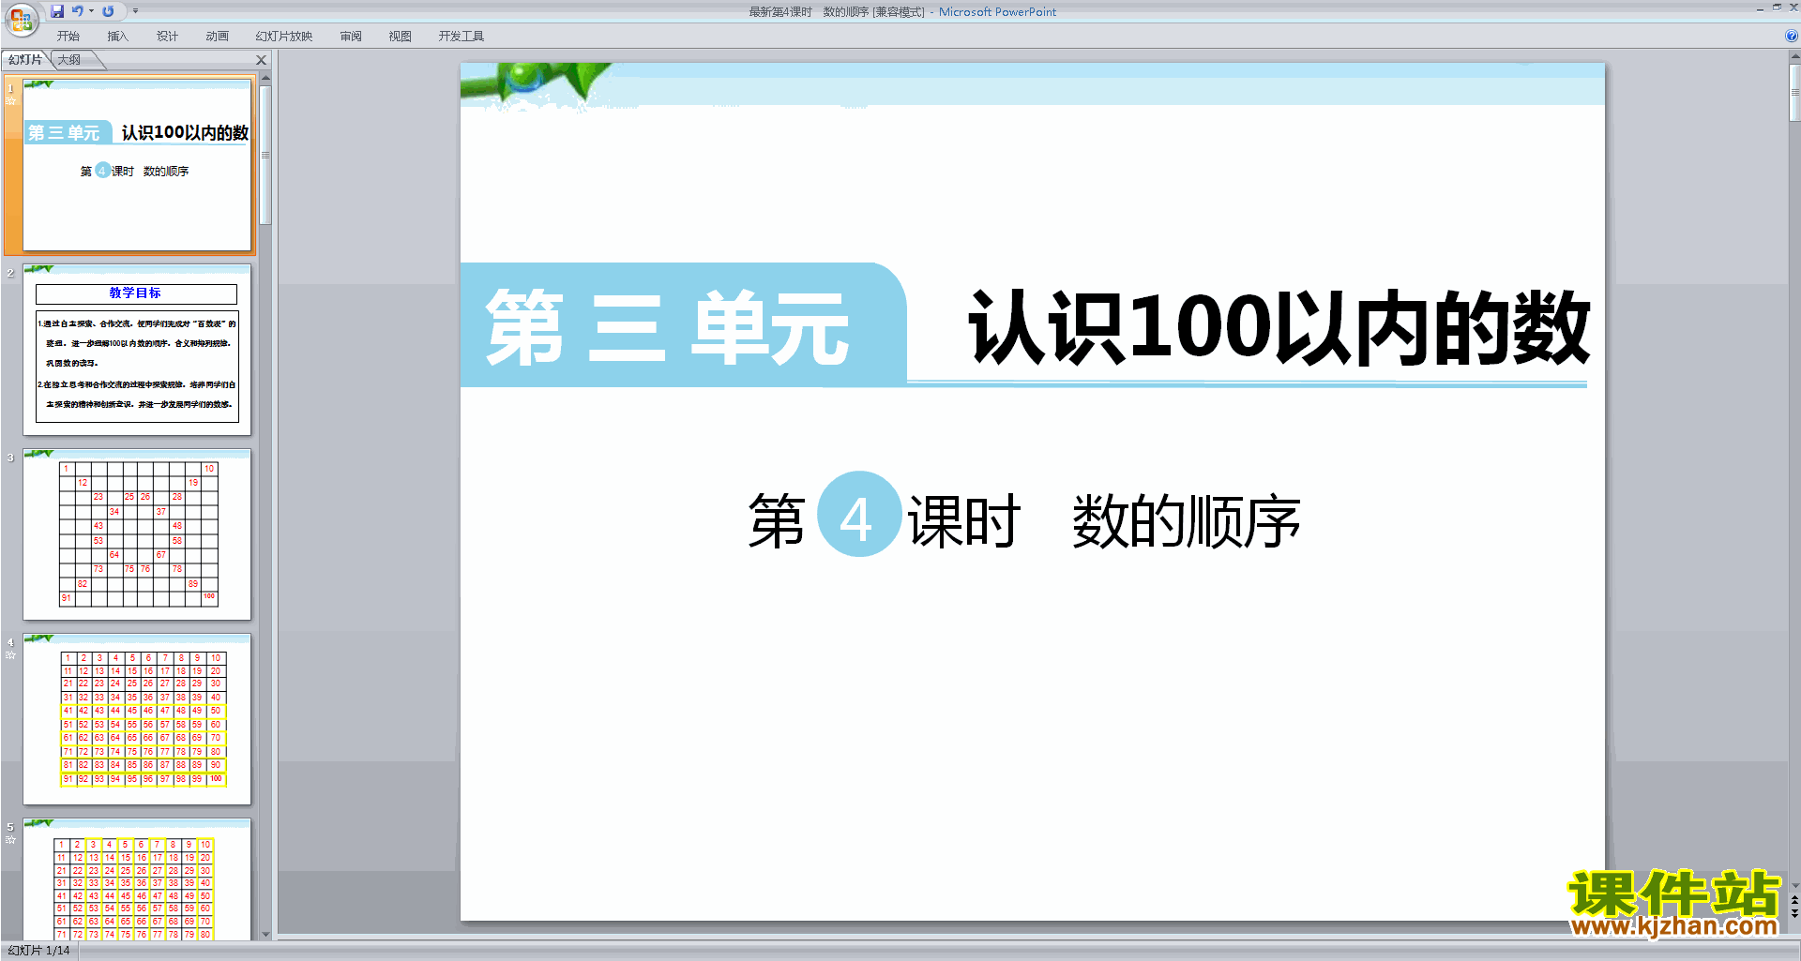Select slide 1 thumbnail
Screen dimensions: 1801x961
(137, 165)
